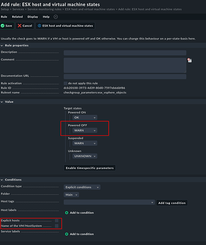
Task: Click the Description input field
Action: tap(125, 53)
